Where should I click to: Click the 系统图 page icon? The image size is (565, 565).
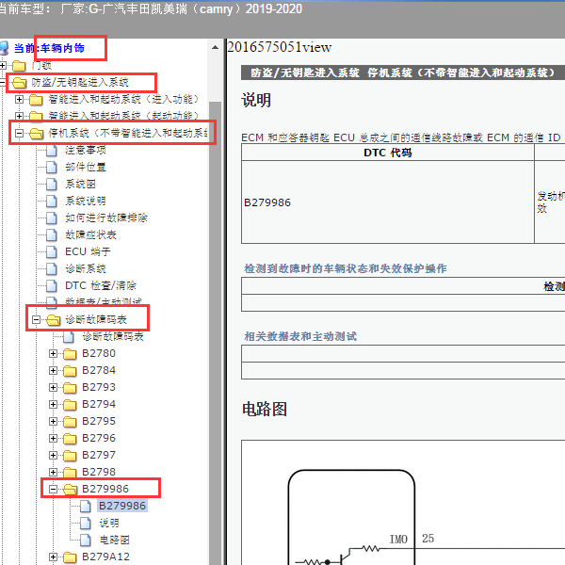click(x=52, y=185)
